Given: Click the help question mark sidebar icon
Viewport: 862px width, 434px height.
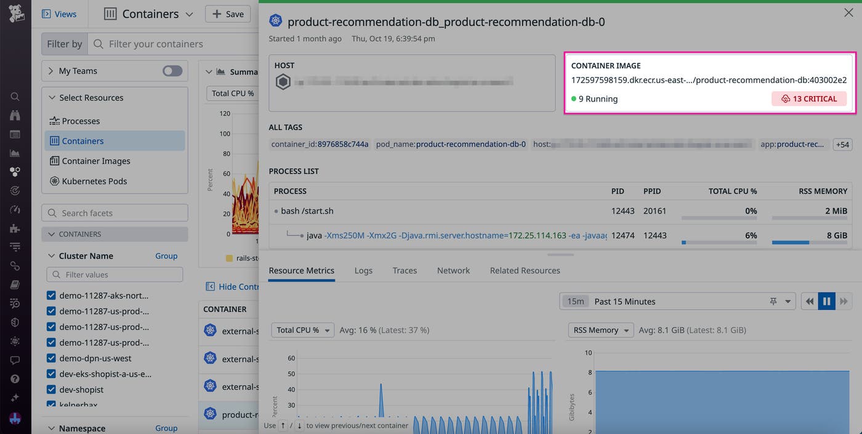Looking at the screenshot, I should coord(15,379).
